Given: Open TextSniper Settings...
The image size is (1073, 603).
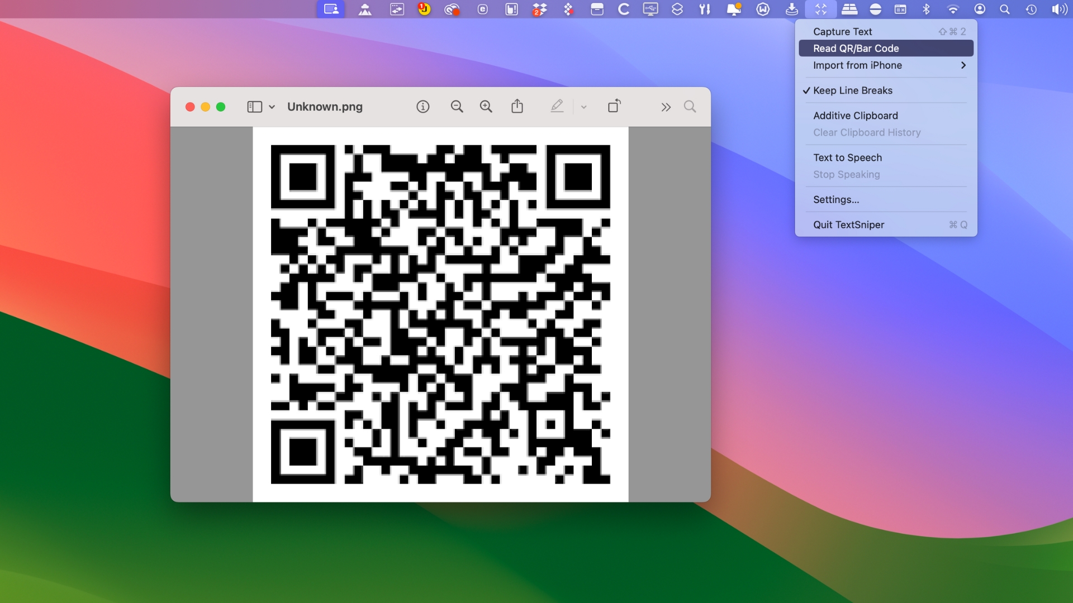Looking at the screenshot, I should tap(886, 199).
